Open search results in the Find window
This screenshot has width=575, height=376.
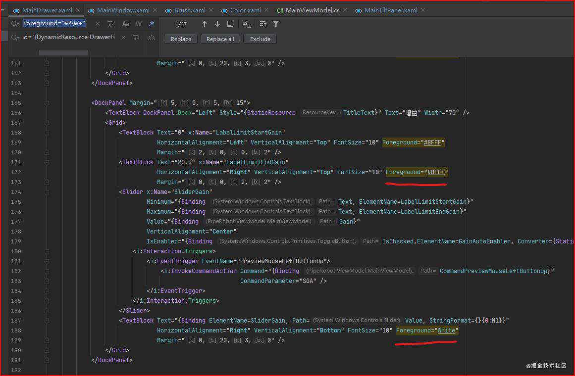(230, 24)
